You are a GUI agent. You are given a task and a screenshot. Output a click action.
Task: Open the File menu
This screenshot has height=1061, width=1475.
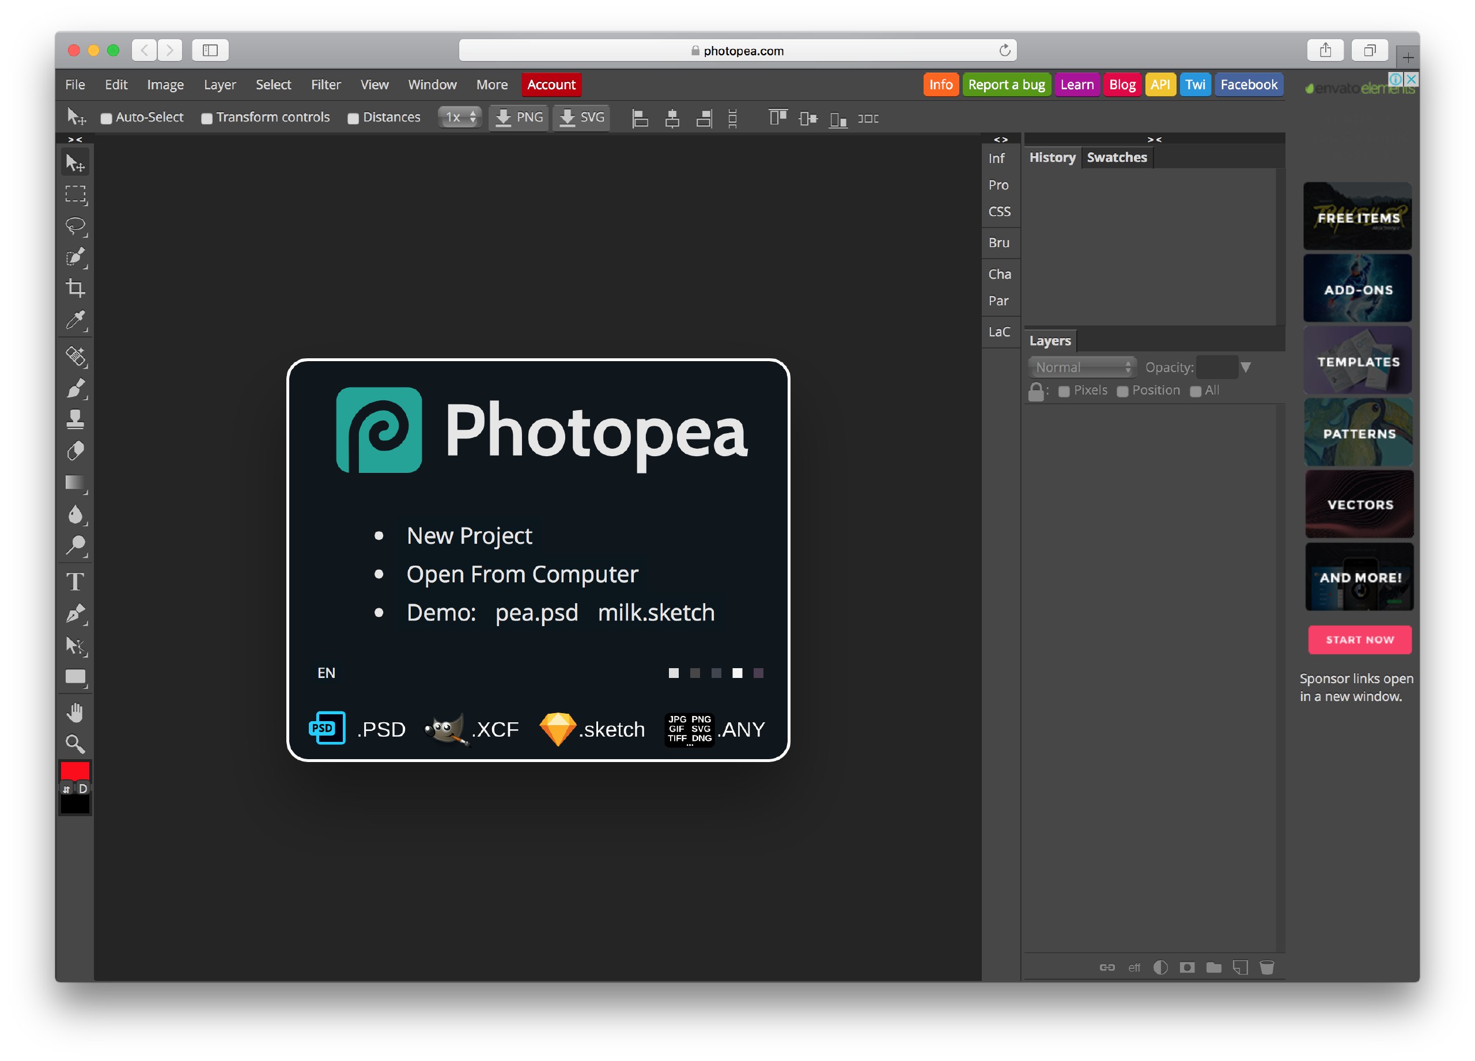pyautogui.click(x=75, y=85)
